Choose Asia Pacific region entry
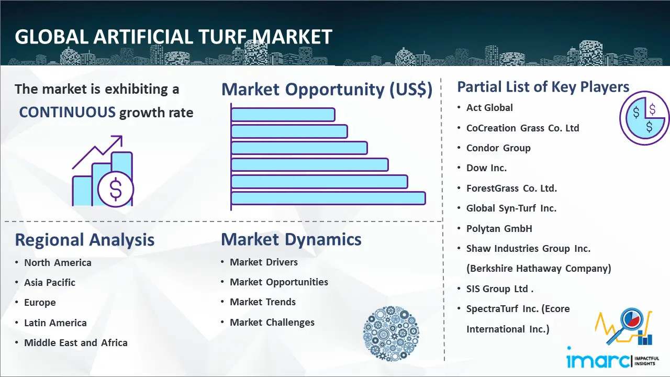 coord(50,283)
